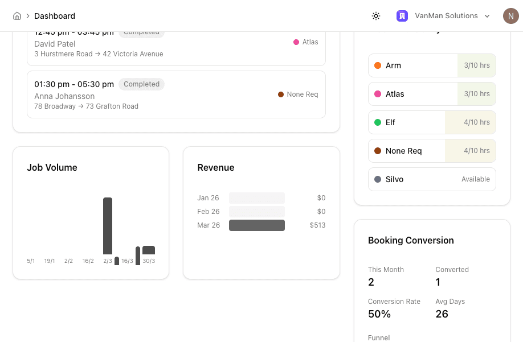Open the profile avatar labeled N
The image size is (523, 342).
click(x=510, y=16)
